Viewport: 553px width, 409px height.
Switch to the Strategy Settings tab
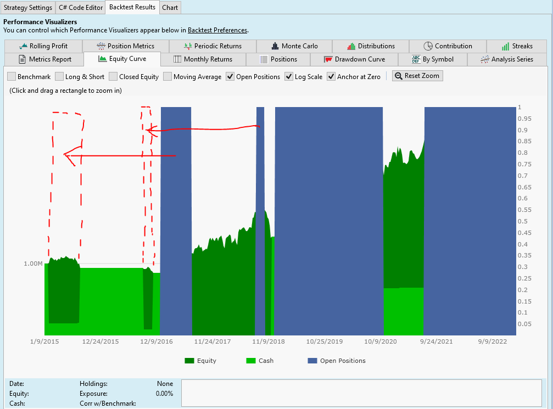(x=27, y=8)
